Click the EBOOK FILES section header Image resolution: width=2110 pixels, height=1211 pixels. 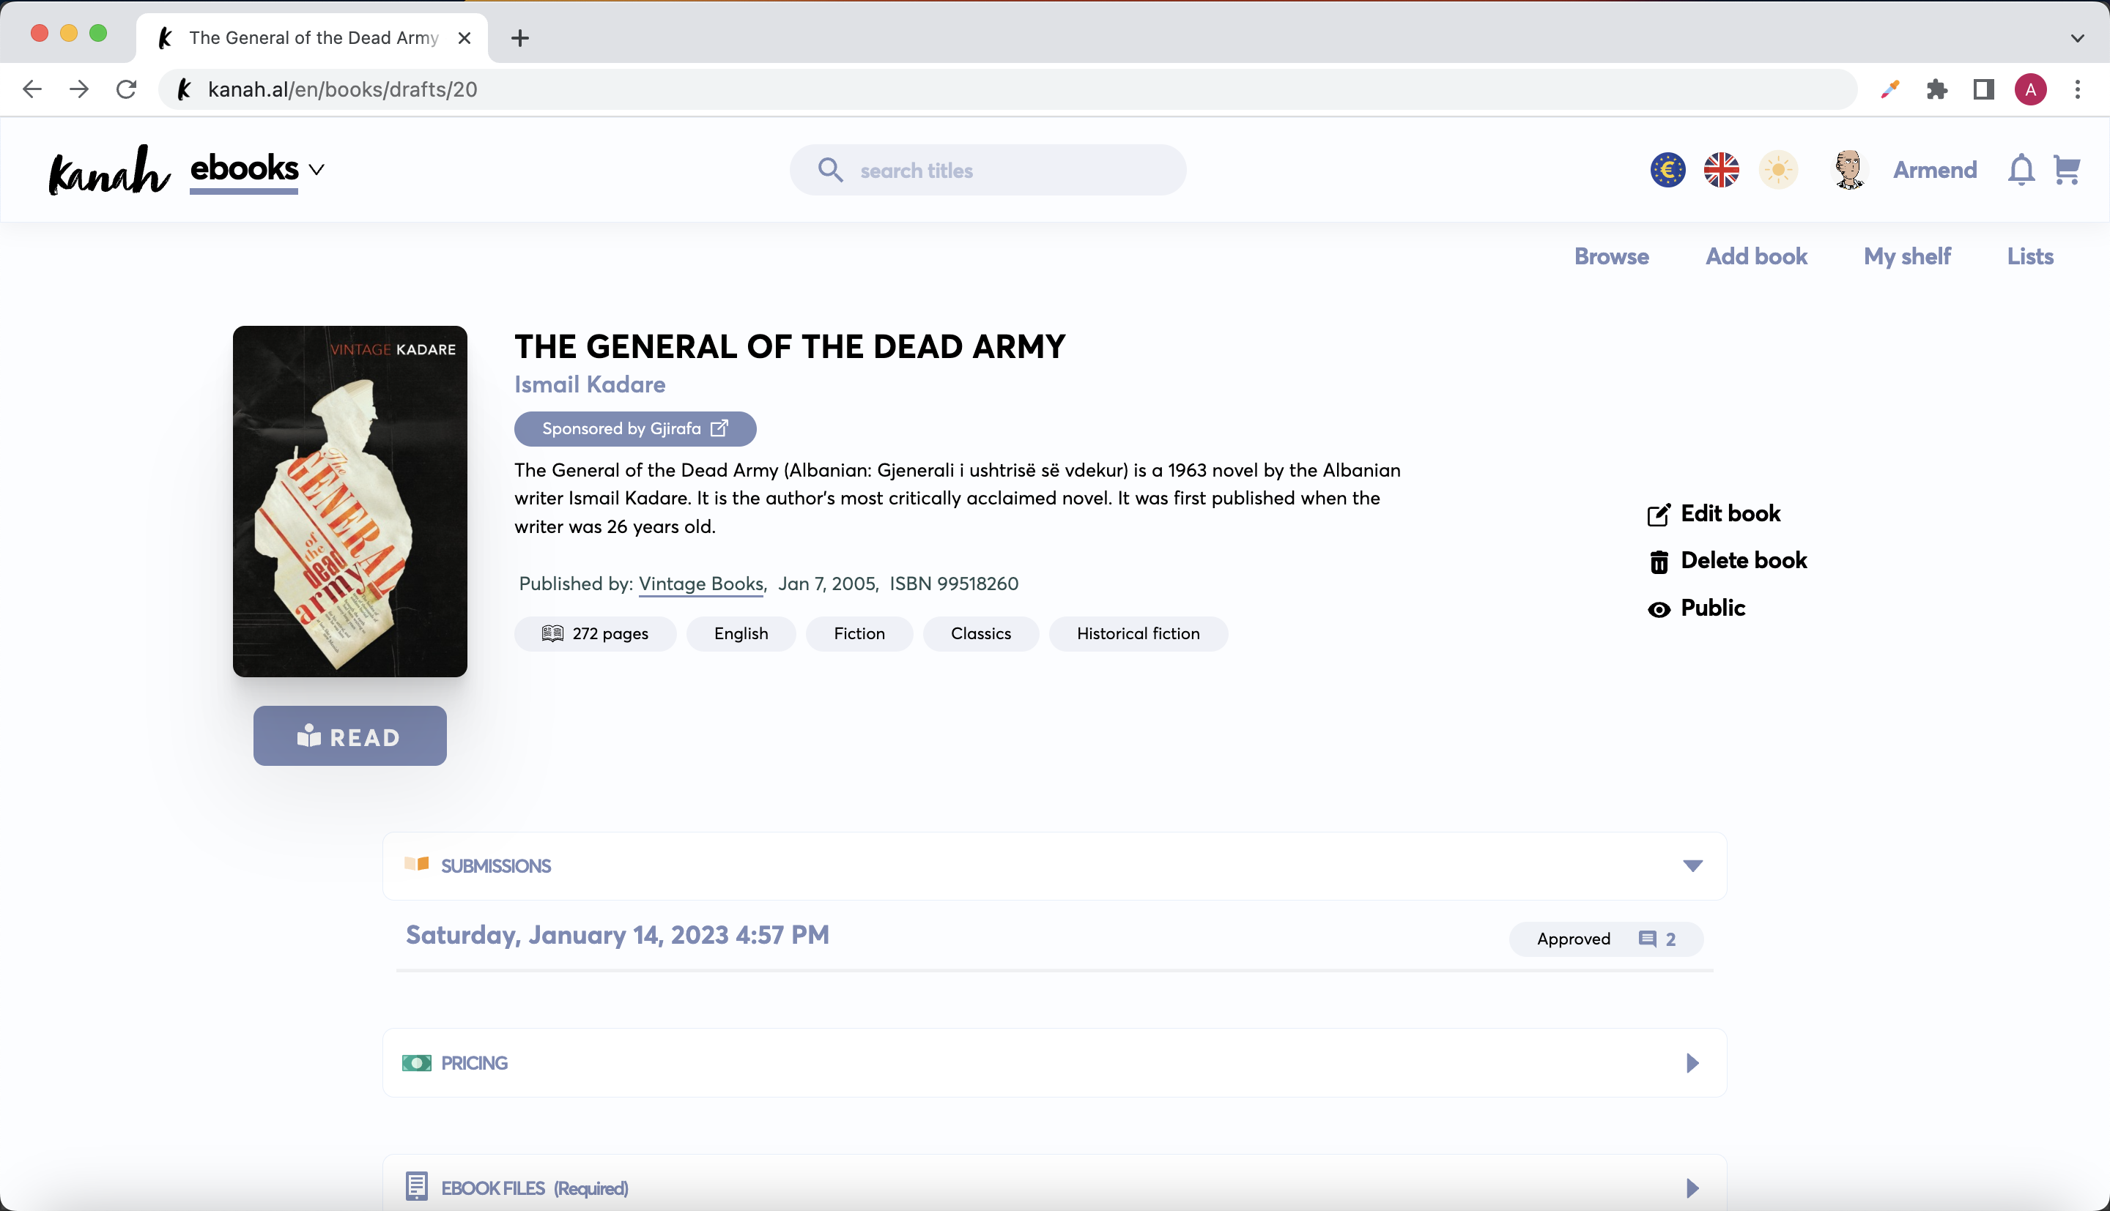(x=1054, y=1182)
